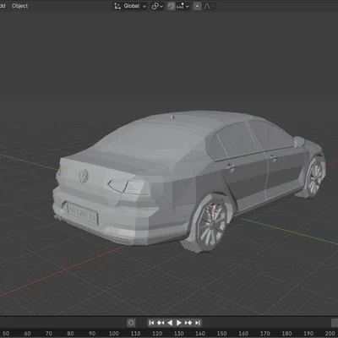Click frame 190 on the timeline ruler

[x=308, y=334]
